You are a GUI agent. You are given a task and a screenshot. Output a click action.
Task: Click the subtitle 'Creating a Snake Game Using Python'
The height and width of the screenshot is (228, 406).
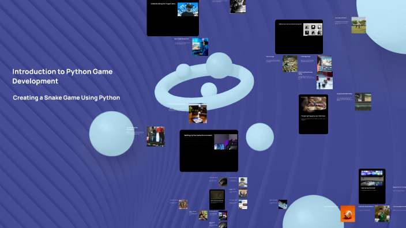point(66,98)
